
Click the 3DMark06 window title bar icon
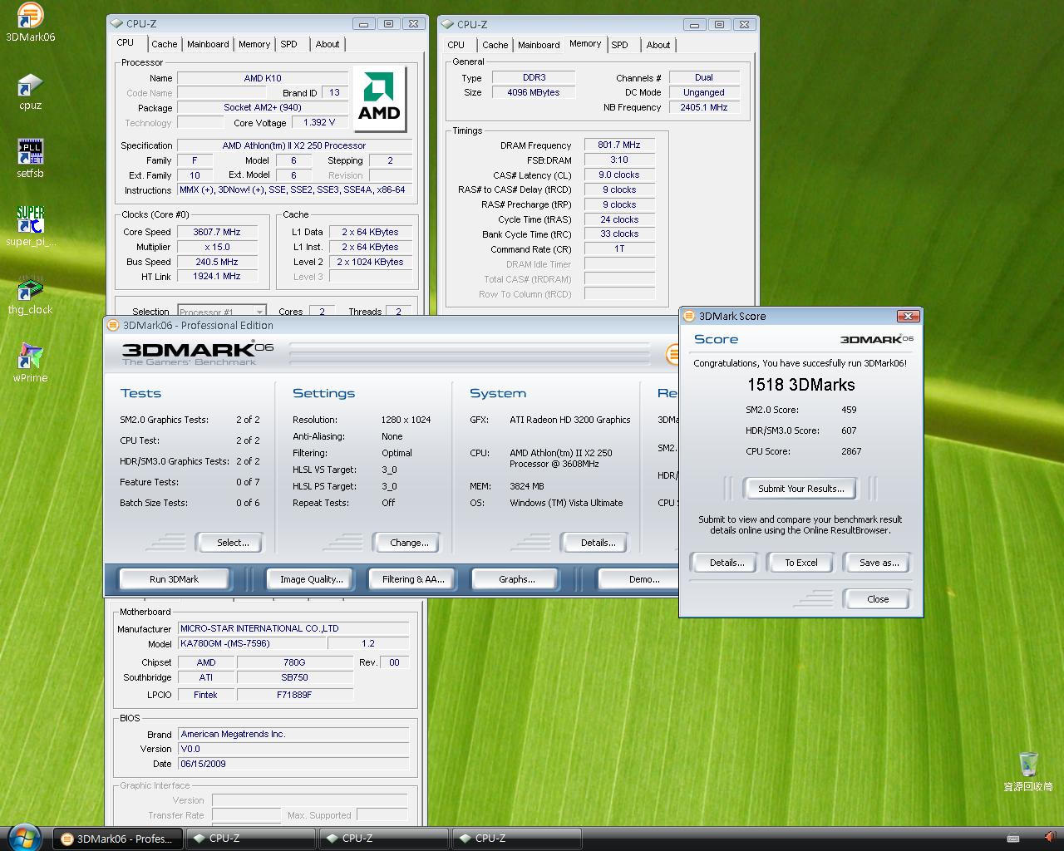[113, 325]
